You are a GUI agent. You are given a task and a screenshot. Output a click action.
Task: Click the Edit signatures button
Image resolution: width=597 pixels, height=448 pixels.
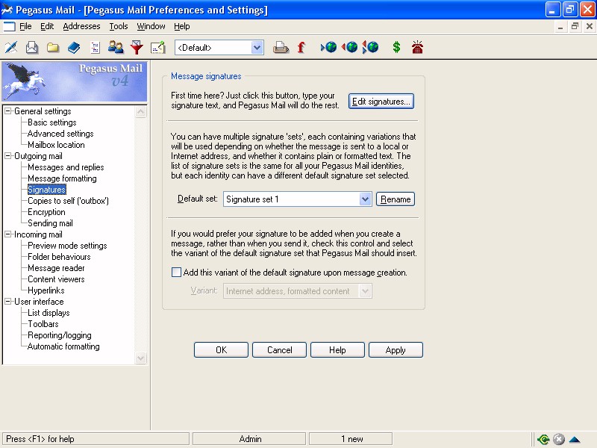[x=381, y=102]
